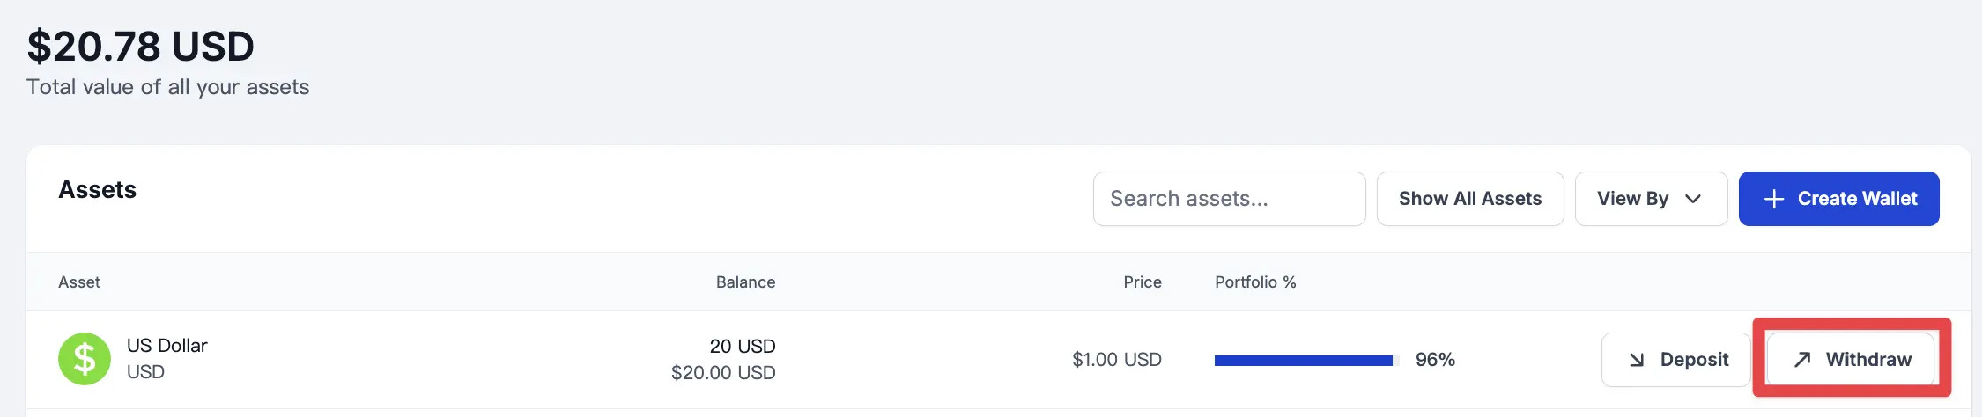Click the $1.00 USD price value
This screenshot has height=417, width=1982.
click(x=1116, y=360)
